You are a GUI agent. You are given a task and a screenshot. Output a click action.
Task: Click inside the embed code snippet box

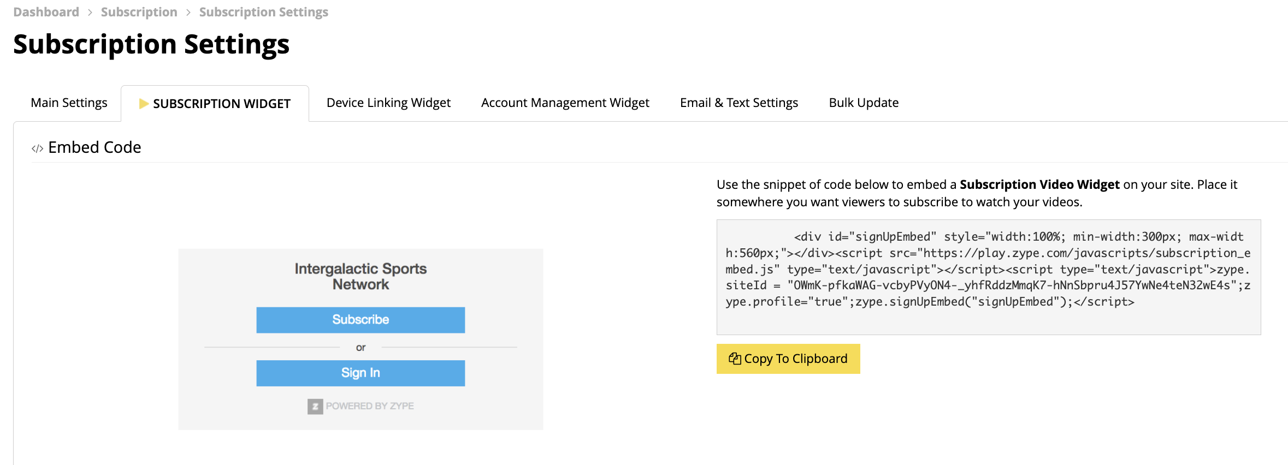pyautogui.click(x=989, y=277)
